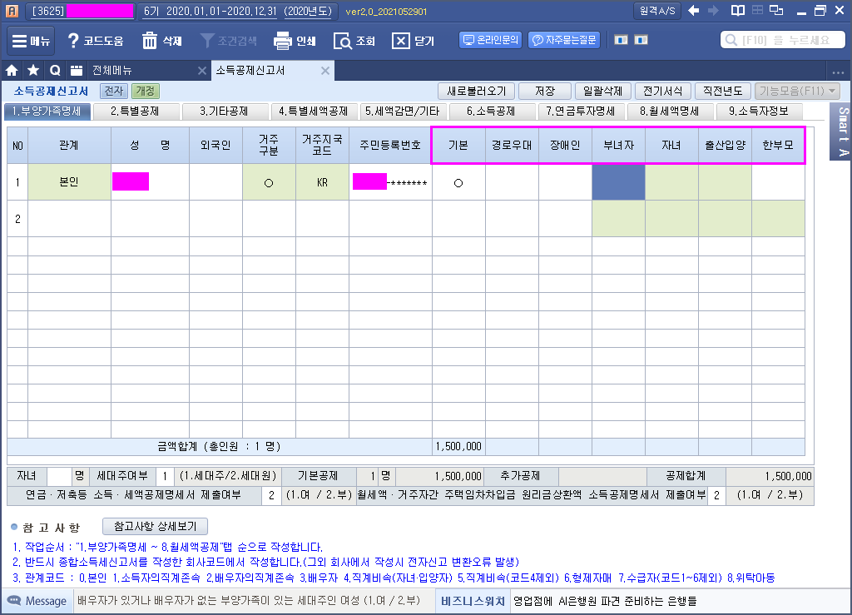Toggle the 기본 circle in row 1

[x=458, y=183]
